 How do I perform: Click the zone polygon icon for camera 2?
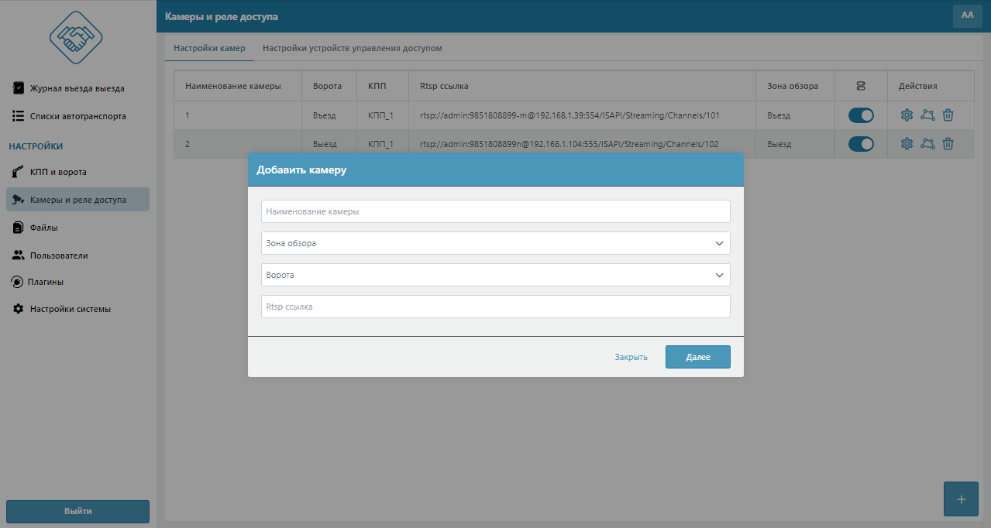(927, 144)
